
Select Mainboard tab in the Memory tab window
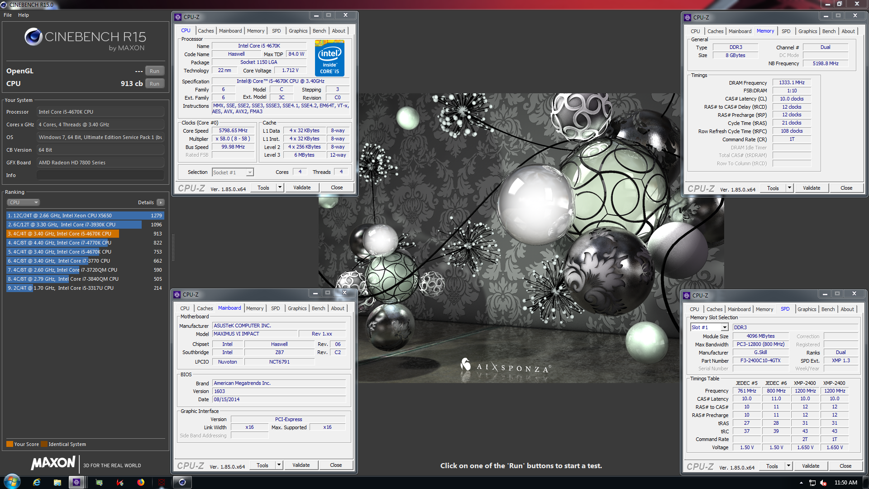point(740,31)
